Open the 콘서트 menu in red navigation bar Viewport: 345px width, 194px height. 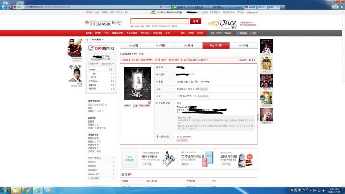98,33
